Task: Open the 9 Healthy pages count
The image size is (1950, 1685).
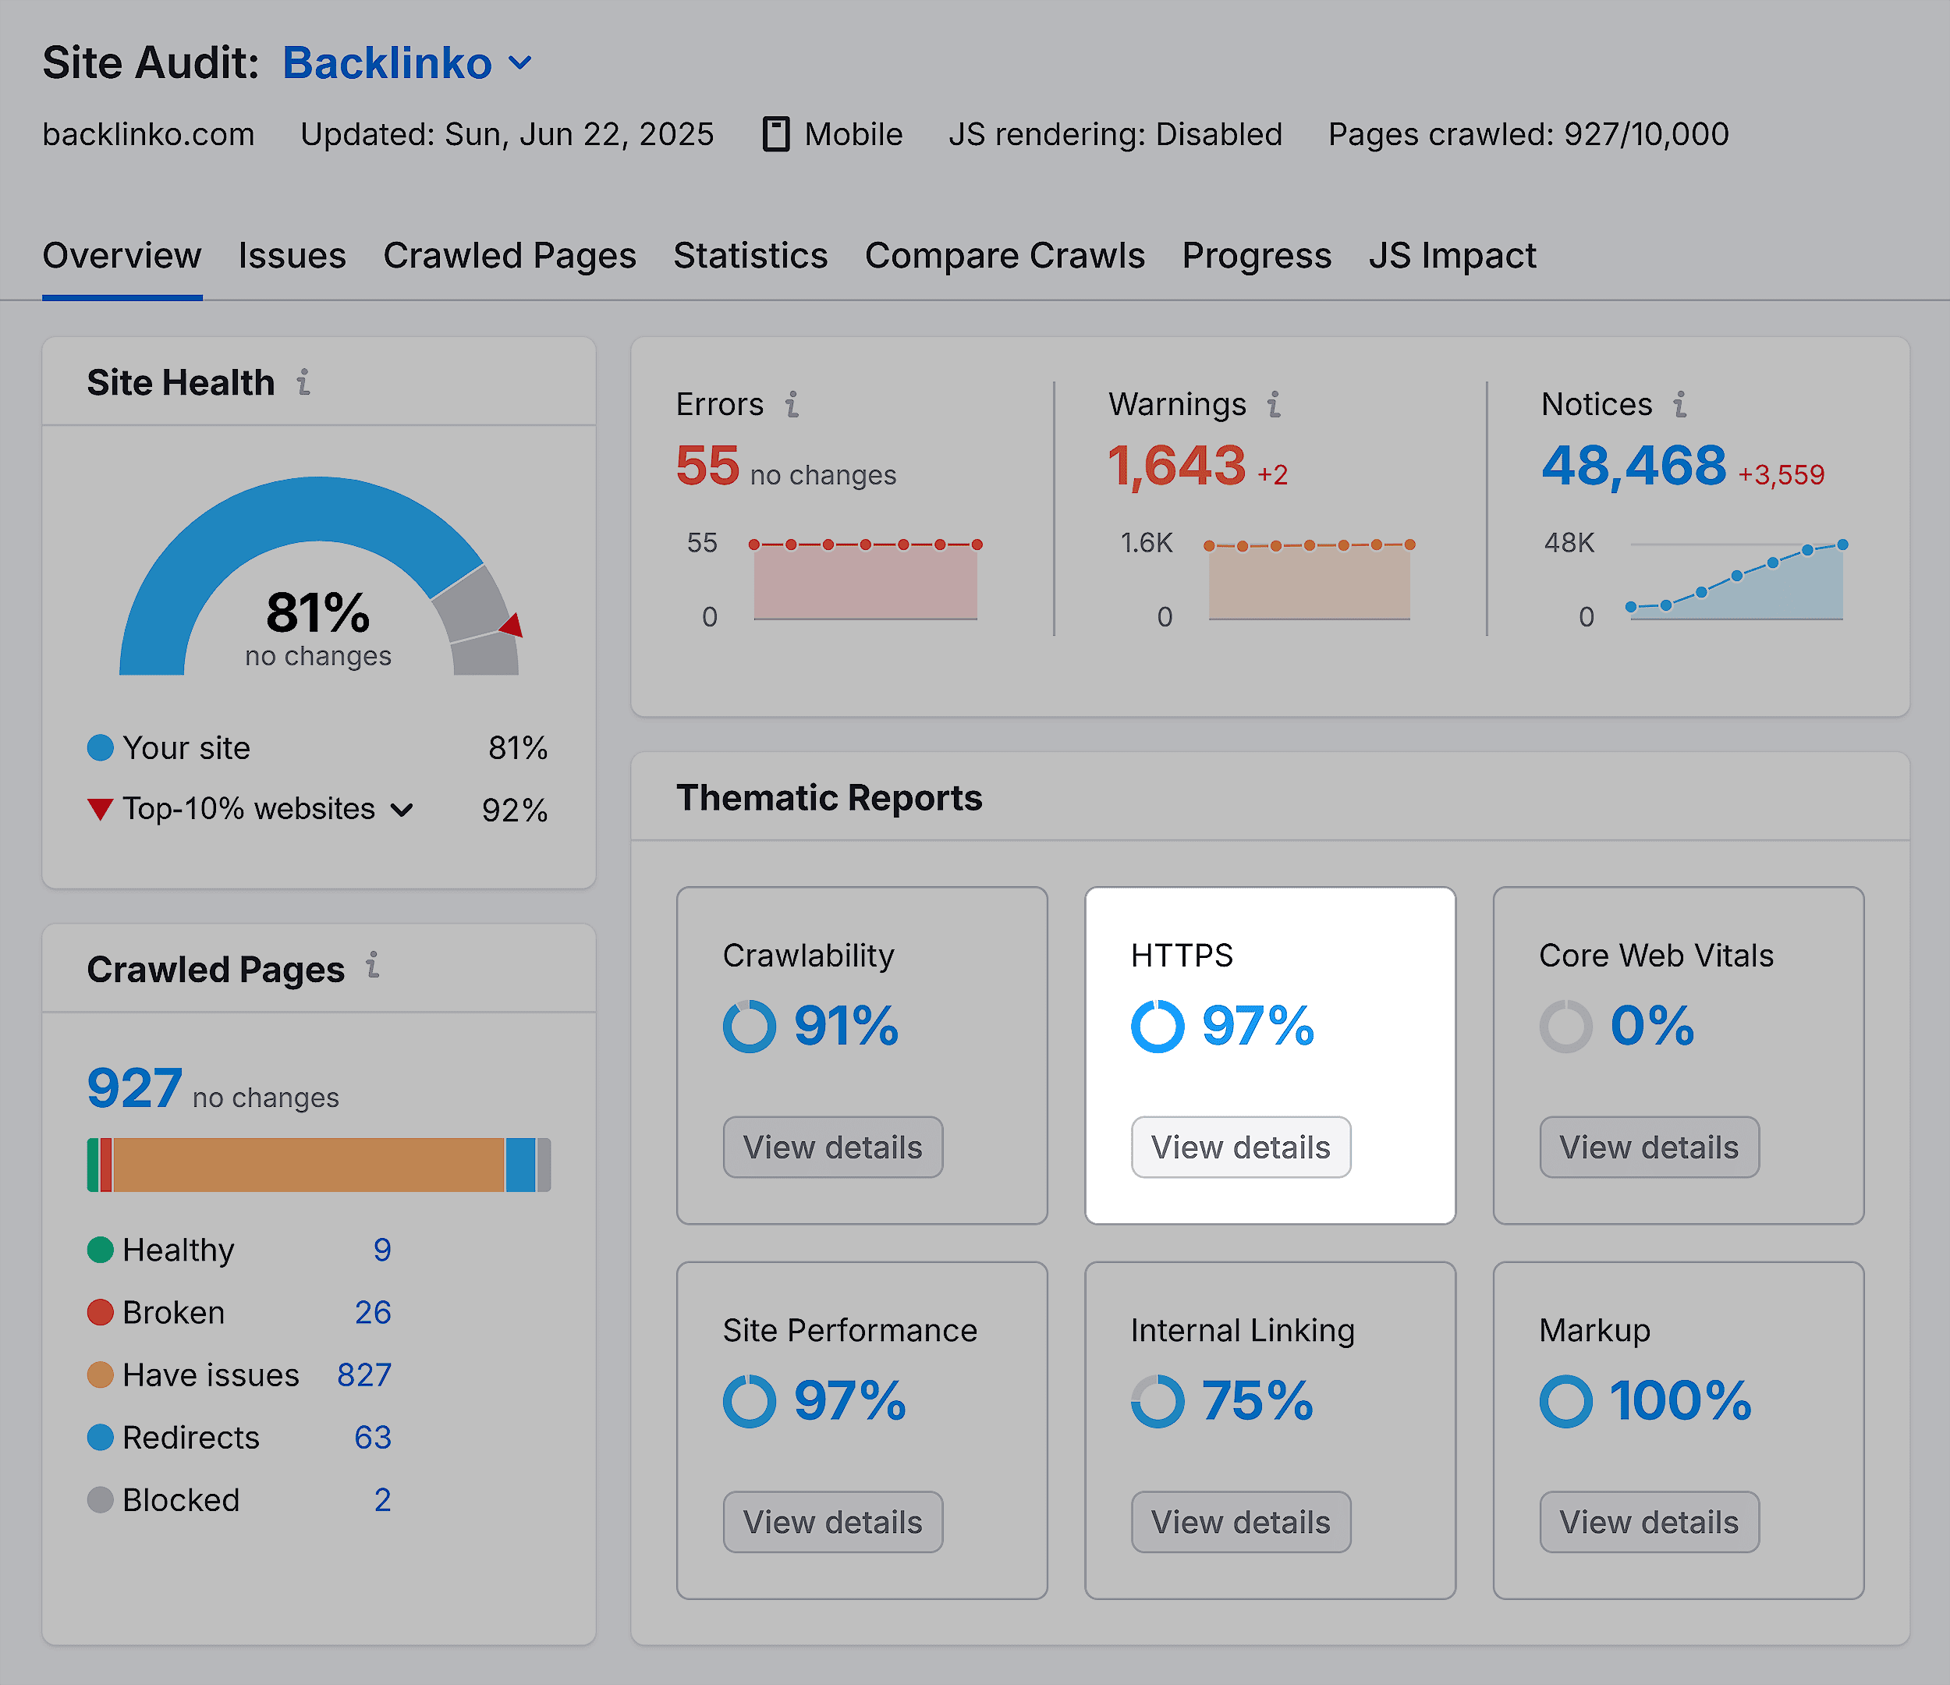Action: point(382,1250)
